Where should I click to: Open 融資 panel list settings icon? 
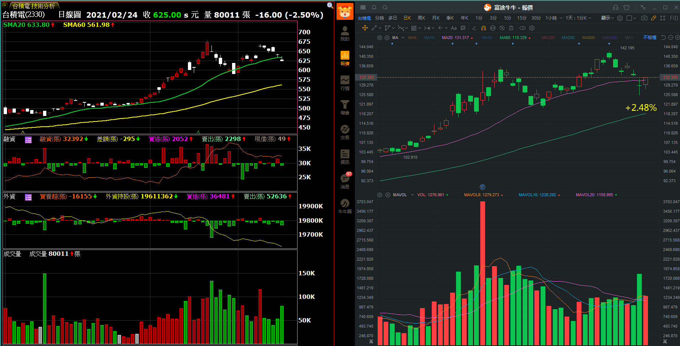[28, 140]
